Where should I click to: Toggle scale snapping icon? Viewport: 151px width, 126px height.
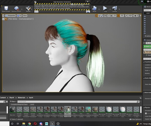click(x=126, y=16)
